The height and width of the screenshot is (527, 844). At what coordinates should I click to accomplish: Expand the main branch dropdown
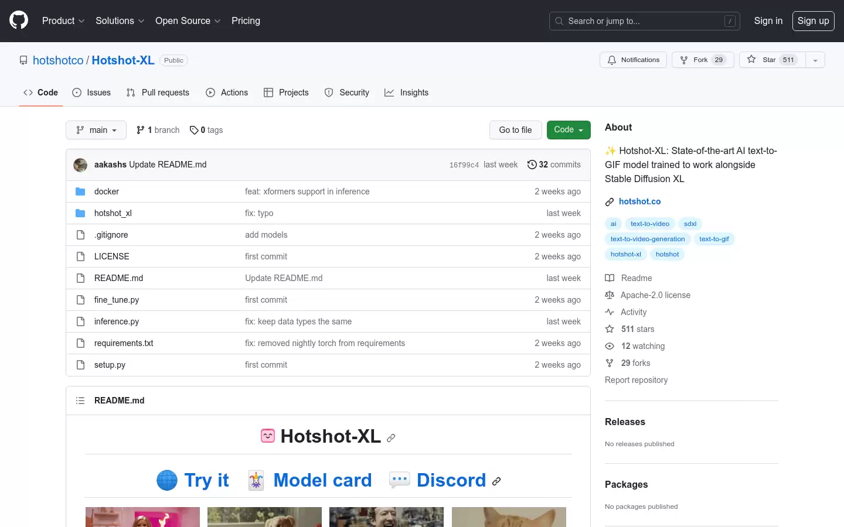(96, 130)
